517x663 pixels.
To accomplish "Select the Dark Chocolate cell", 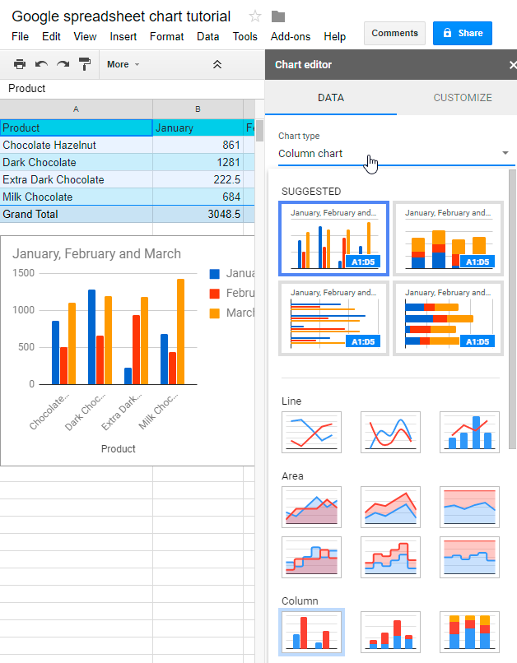I will click(76, 162).
